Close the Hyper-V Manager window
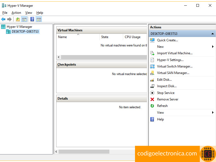216x162 pixels. [210, 5]
